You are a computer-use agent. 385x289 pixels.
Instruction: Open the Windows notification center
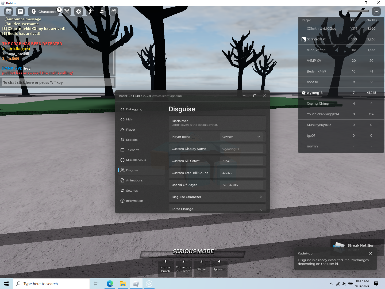coord(376,284)
